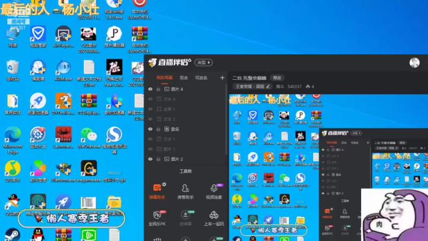Open Microsoft Edge desktop shortcut
Viewport: 428px width, 241px height.
[x=12, y=140]
